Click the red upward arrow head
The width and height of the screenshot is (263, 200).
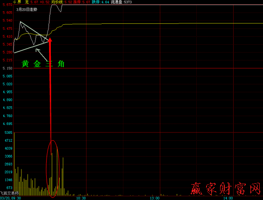[x=50, y=40]
